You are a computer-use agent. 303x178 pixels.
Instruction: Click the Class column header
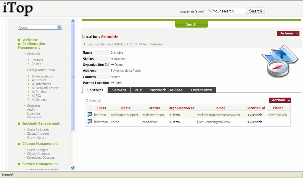[x=101, y=108]
